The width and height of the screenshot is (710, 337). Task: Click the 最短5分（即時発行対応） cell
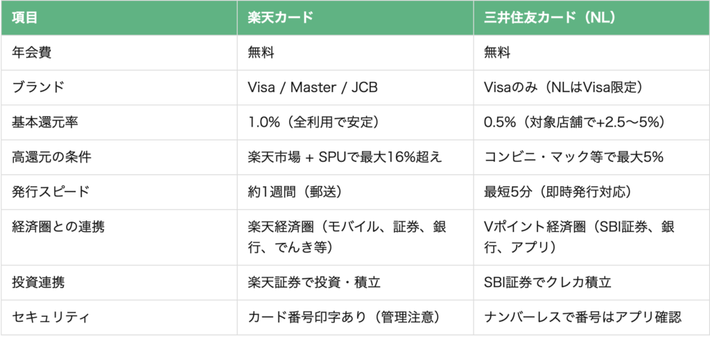click(557, 192)
